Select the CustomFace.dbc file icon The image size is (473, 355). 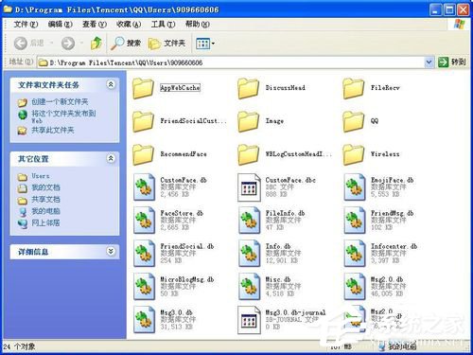point(249,187)
